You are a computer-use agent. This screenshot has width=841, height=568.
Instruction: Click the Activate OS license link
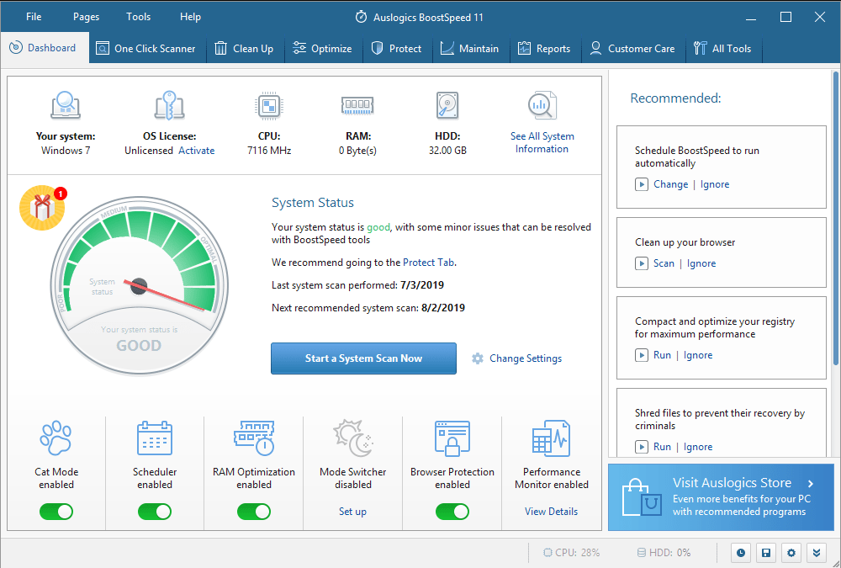coord(196,151)
